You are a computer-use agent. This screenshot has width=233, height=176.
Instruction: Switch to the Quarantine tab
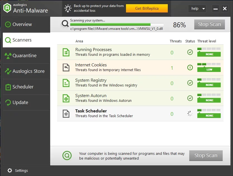click(25, 56)
